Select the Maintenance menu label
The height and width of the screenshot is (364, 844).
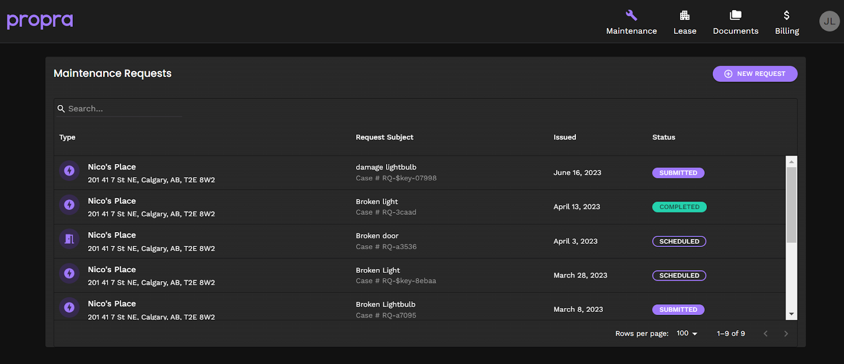(x=631, y=31)
